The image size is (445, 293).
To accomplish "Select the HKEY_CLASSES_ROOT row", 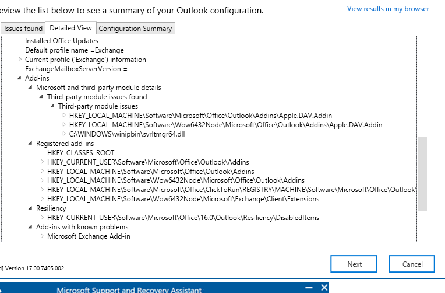I will click(x=80, y=153).
